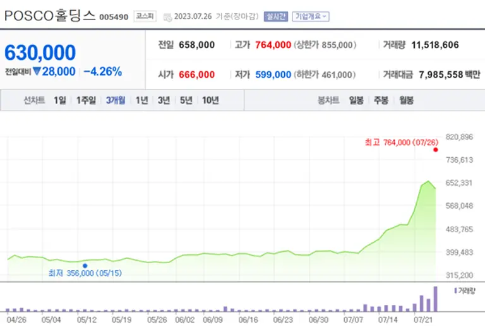485x327 pixels.
Task: Click the purple 거래량 legend swatch
Action: 456,290
